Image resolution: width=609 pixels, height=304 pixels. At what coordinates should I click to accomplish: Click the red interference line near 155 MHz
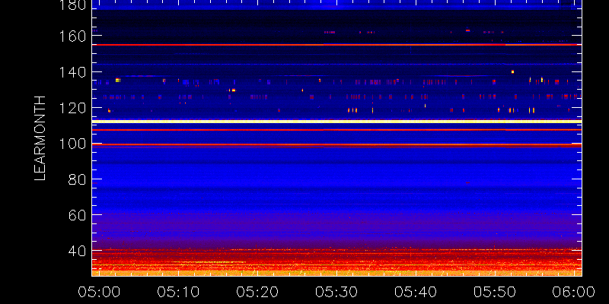[336, 45]
